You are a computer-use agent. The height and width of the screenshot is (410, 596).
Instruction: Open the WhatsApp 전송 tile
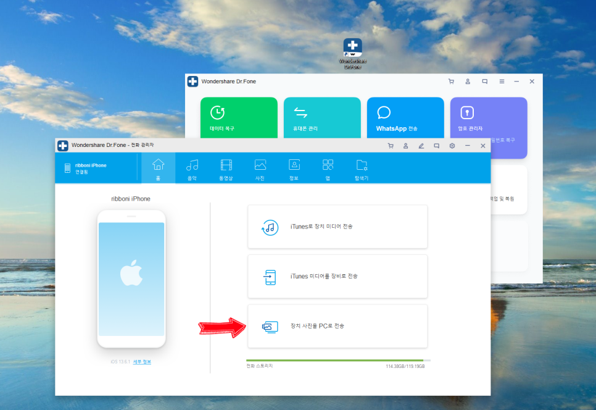click(405, 117)
